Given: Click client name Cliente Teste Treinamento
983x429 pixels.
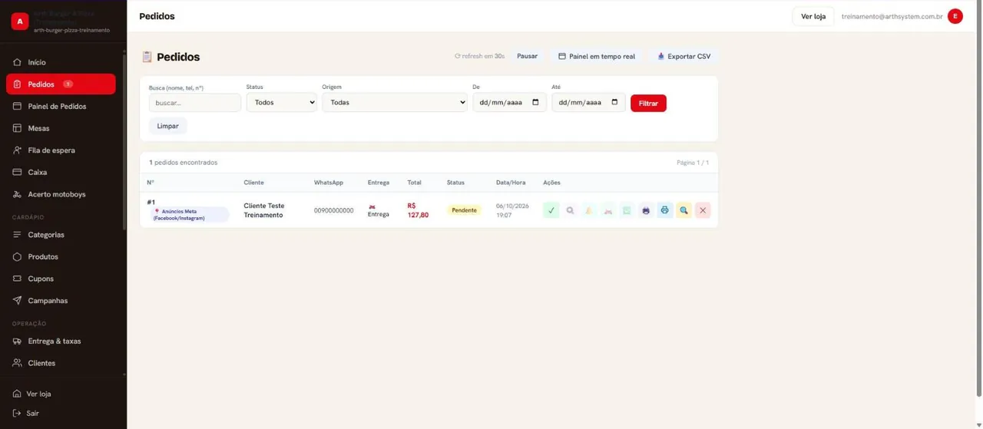Looking at the screenshot, I should coord(264,210).
